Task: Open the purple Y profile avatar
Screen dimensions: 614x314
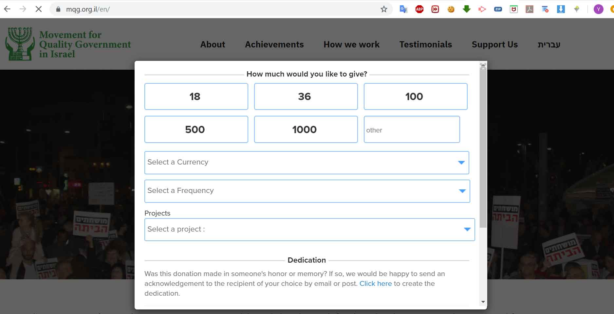Action: 598,9
